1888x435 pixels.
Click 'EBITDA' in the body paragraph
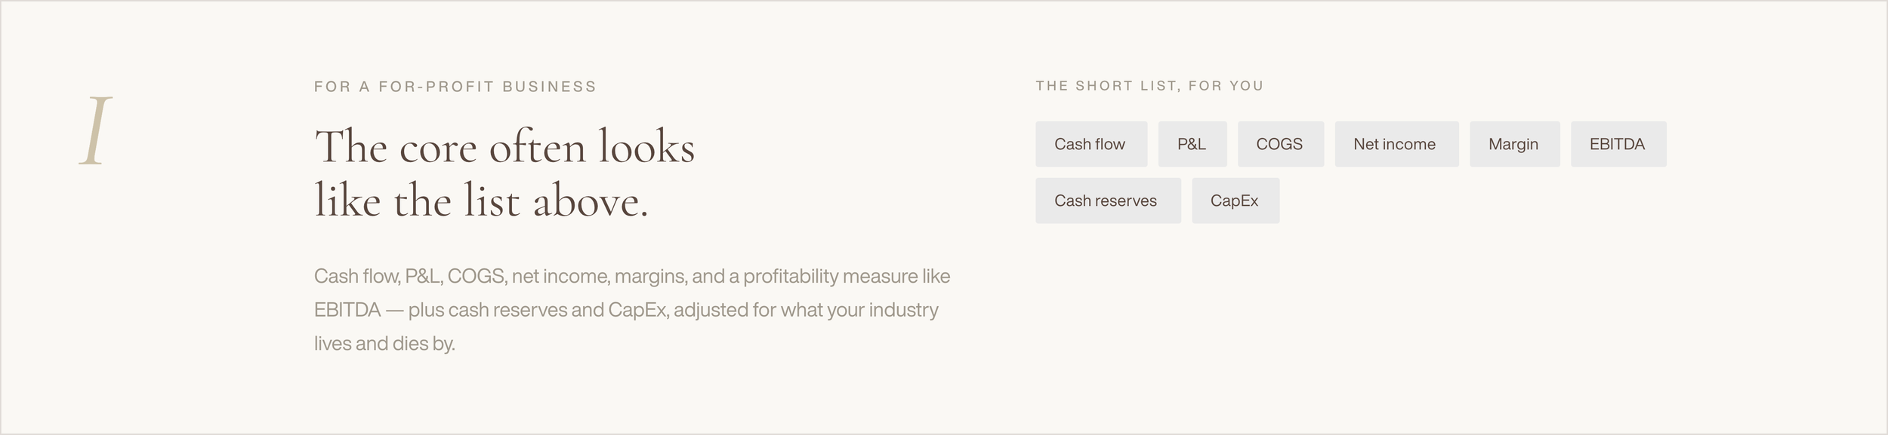tap(347, 310)
